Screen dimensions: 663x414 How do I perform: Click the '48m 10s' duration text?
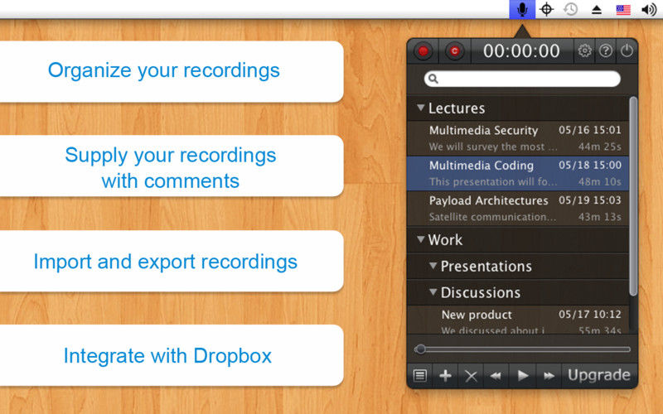[x=599, y=181]
